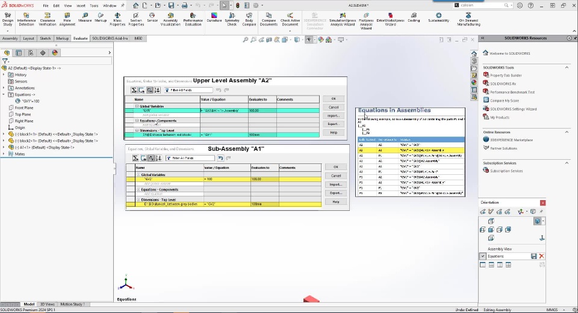This screenshot has height=313, width=578.
Task: Open the Insert menu
Action: tap(81, 5)
